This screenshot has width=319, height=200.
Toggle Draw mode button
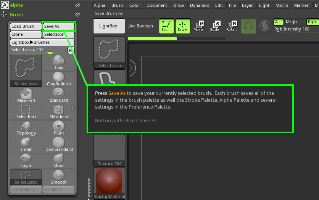pyautogui.click(x=183, y=26)
